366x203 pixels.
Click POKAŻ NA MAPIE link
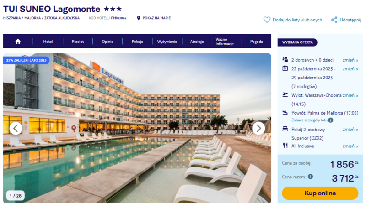[156, 18]
